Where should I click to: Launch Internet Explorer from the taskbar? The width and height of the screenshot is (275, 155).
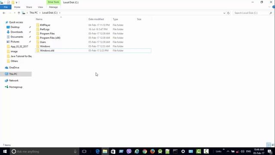(137, 151)
